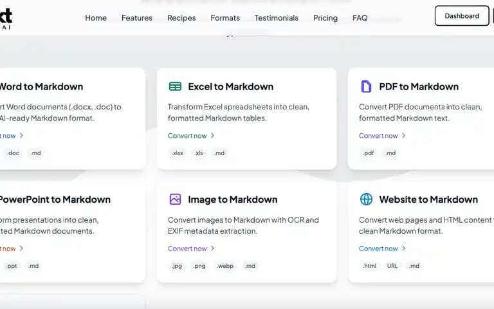Click the .md tag in Word card
494x309 pixels.
click(35, 153)
